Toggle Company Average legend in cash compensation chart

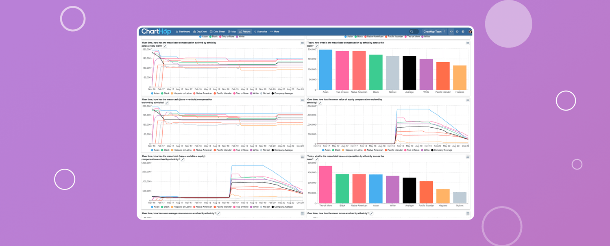tap(282, 150)
